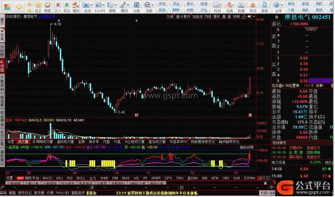Open the 数据 PE data icon
Image resolution: width=335 pixels, height=197 pixels.
241,7
